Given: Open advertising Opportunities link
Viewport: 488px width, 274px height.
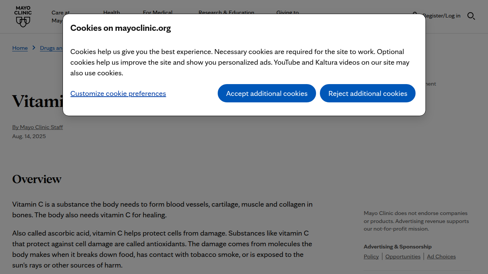Looking at the screenshot, I should 403,256.
